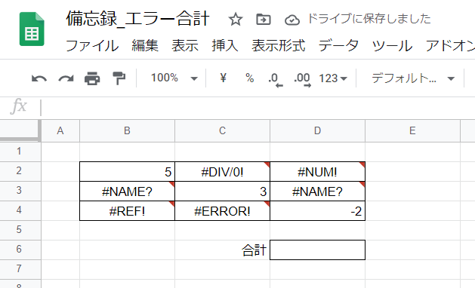Print the spreadsheet
The height and width of the screenshot is (288, 475).
92,78
